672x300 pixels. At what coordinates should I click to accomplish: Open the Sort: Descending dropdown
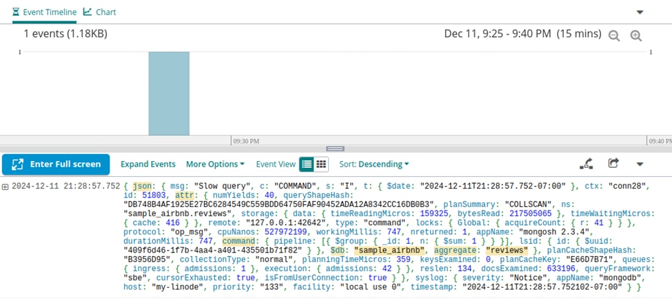point(374,164)
